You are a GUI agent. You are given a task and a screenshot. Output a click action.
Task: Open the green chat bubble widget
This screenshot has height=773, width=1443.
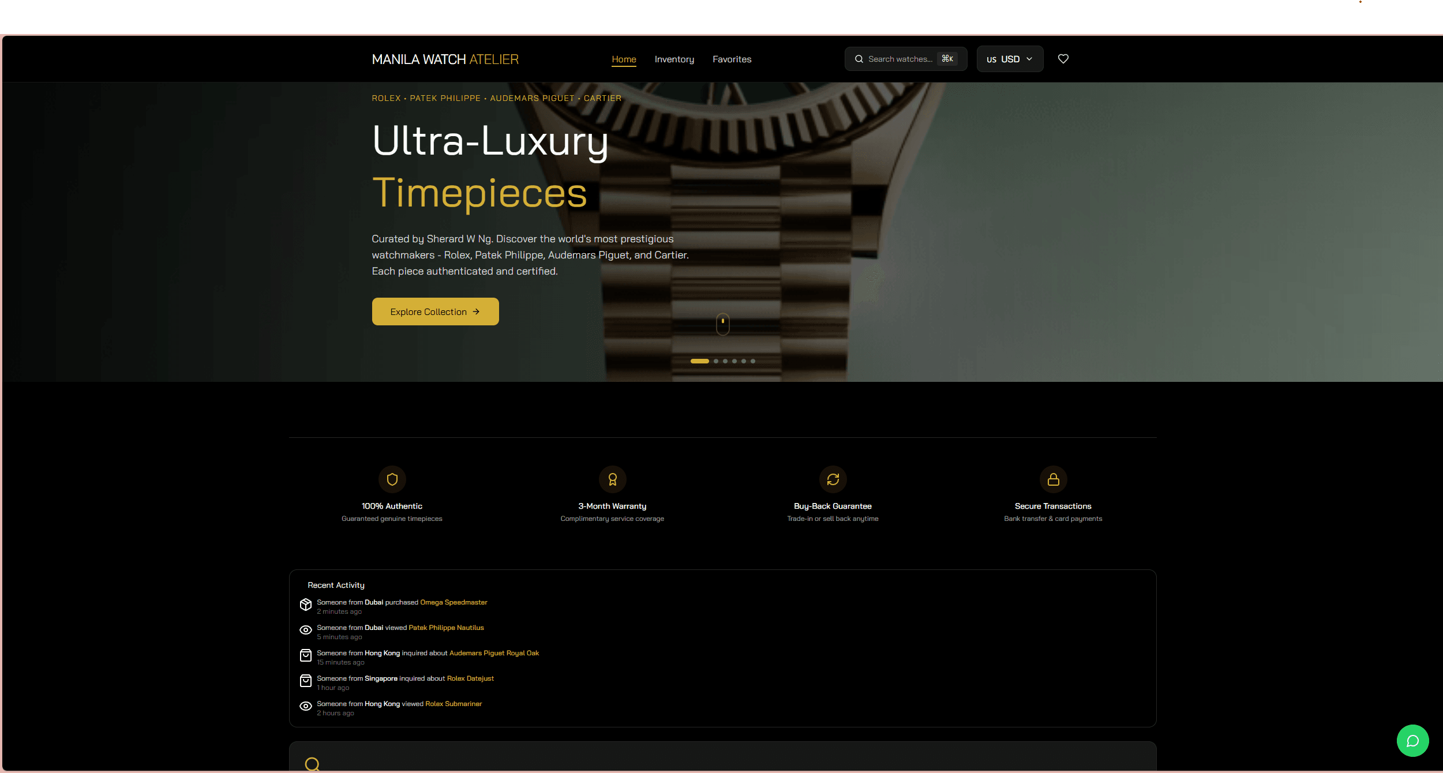pos(1412,741)
